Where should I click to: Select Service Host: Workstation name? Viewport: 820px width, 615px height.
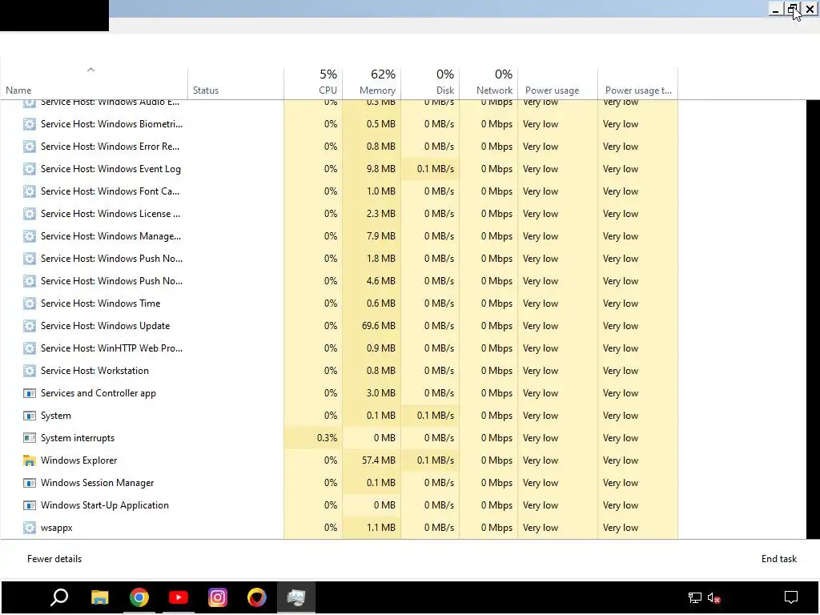94,371
